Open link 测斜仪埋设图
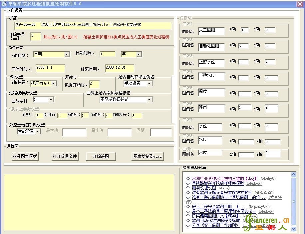 [x=204, y=188]
